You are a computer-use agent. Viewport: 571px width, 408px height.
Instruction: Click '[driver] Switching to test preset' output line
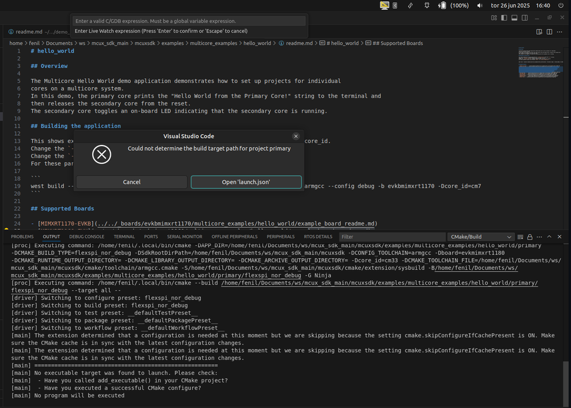[x=105, y=313]
